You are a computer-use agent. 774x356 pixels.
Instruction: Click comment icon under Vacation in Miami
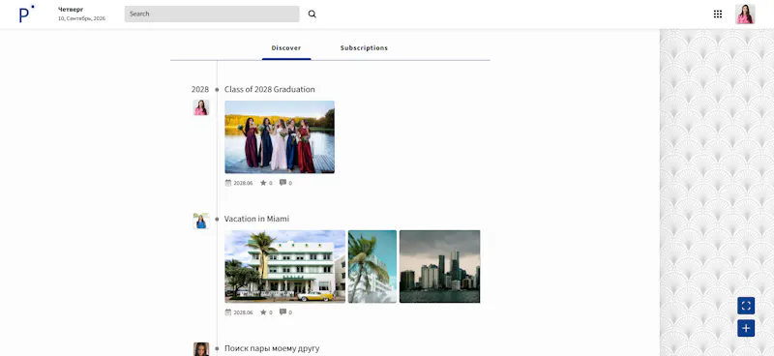283,312
